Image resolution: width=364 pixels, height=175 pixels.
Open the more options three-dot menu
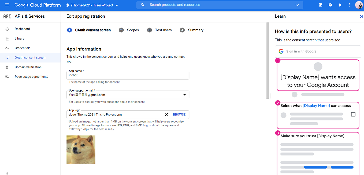tap(349, 5)
